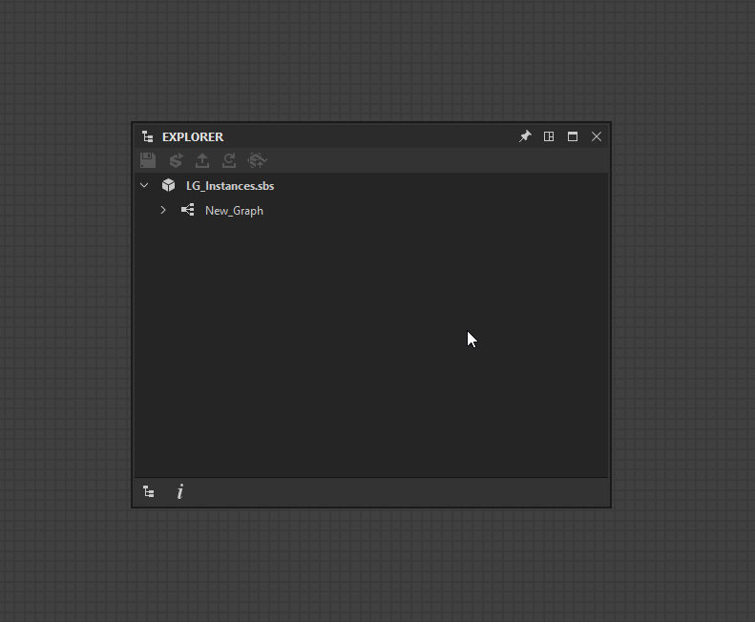Viewport: 755px width, 622px height.
Task: Click the update dependencies cube icon
Action: coord(257,160)
